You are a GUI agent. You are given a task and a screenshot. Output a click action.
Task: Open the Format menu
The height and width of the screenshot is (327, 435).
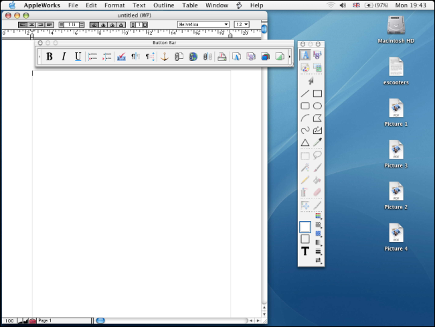[x=114, y=5]
